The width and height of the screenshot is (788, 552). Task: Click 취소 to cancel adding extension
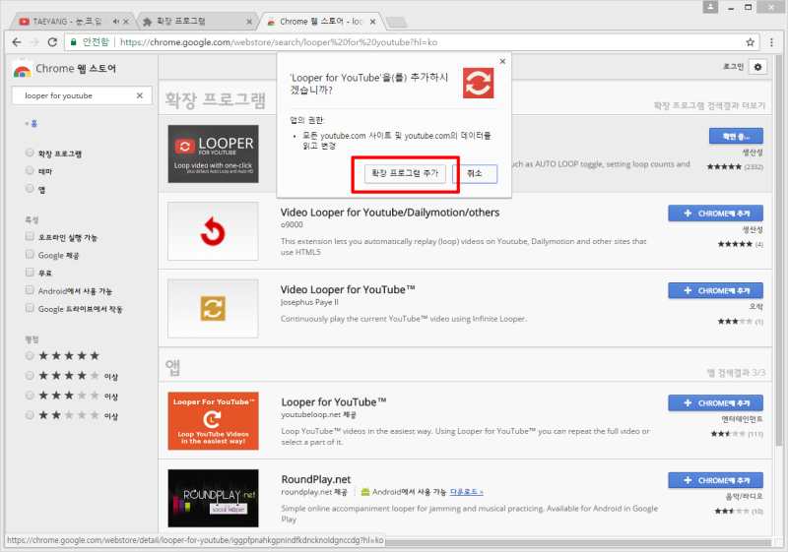point(475,173)
